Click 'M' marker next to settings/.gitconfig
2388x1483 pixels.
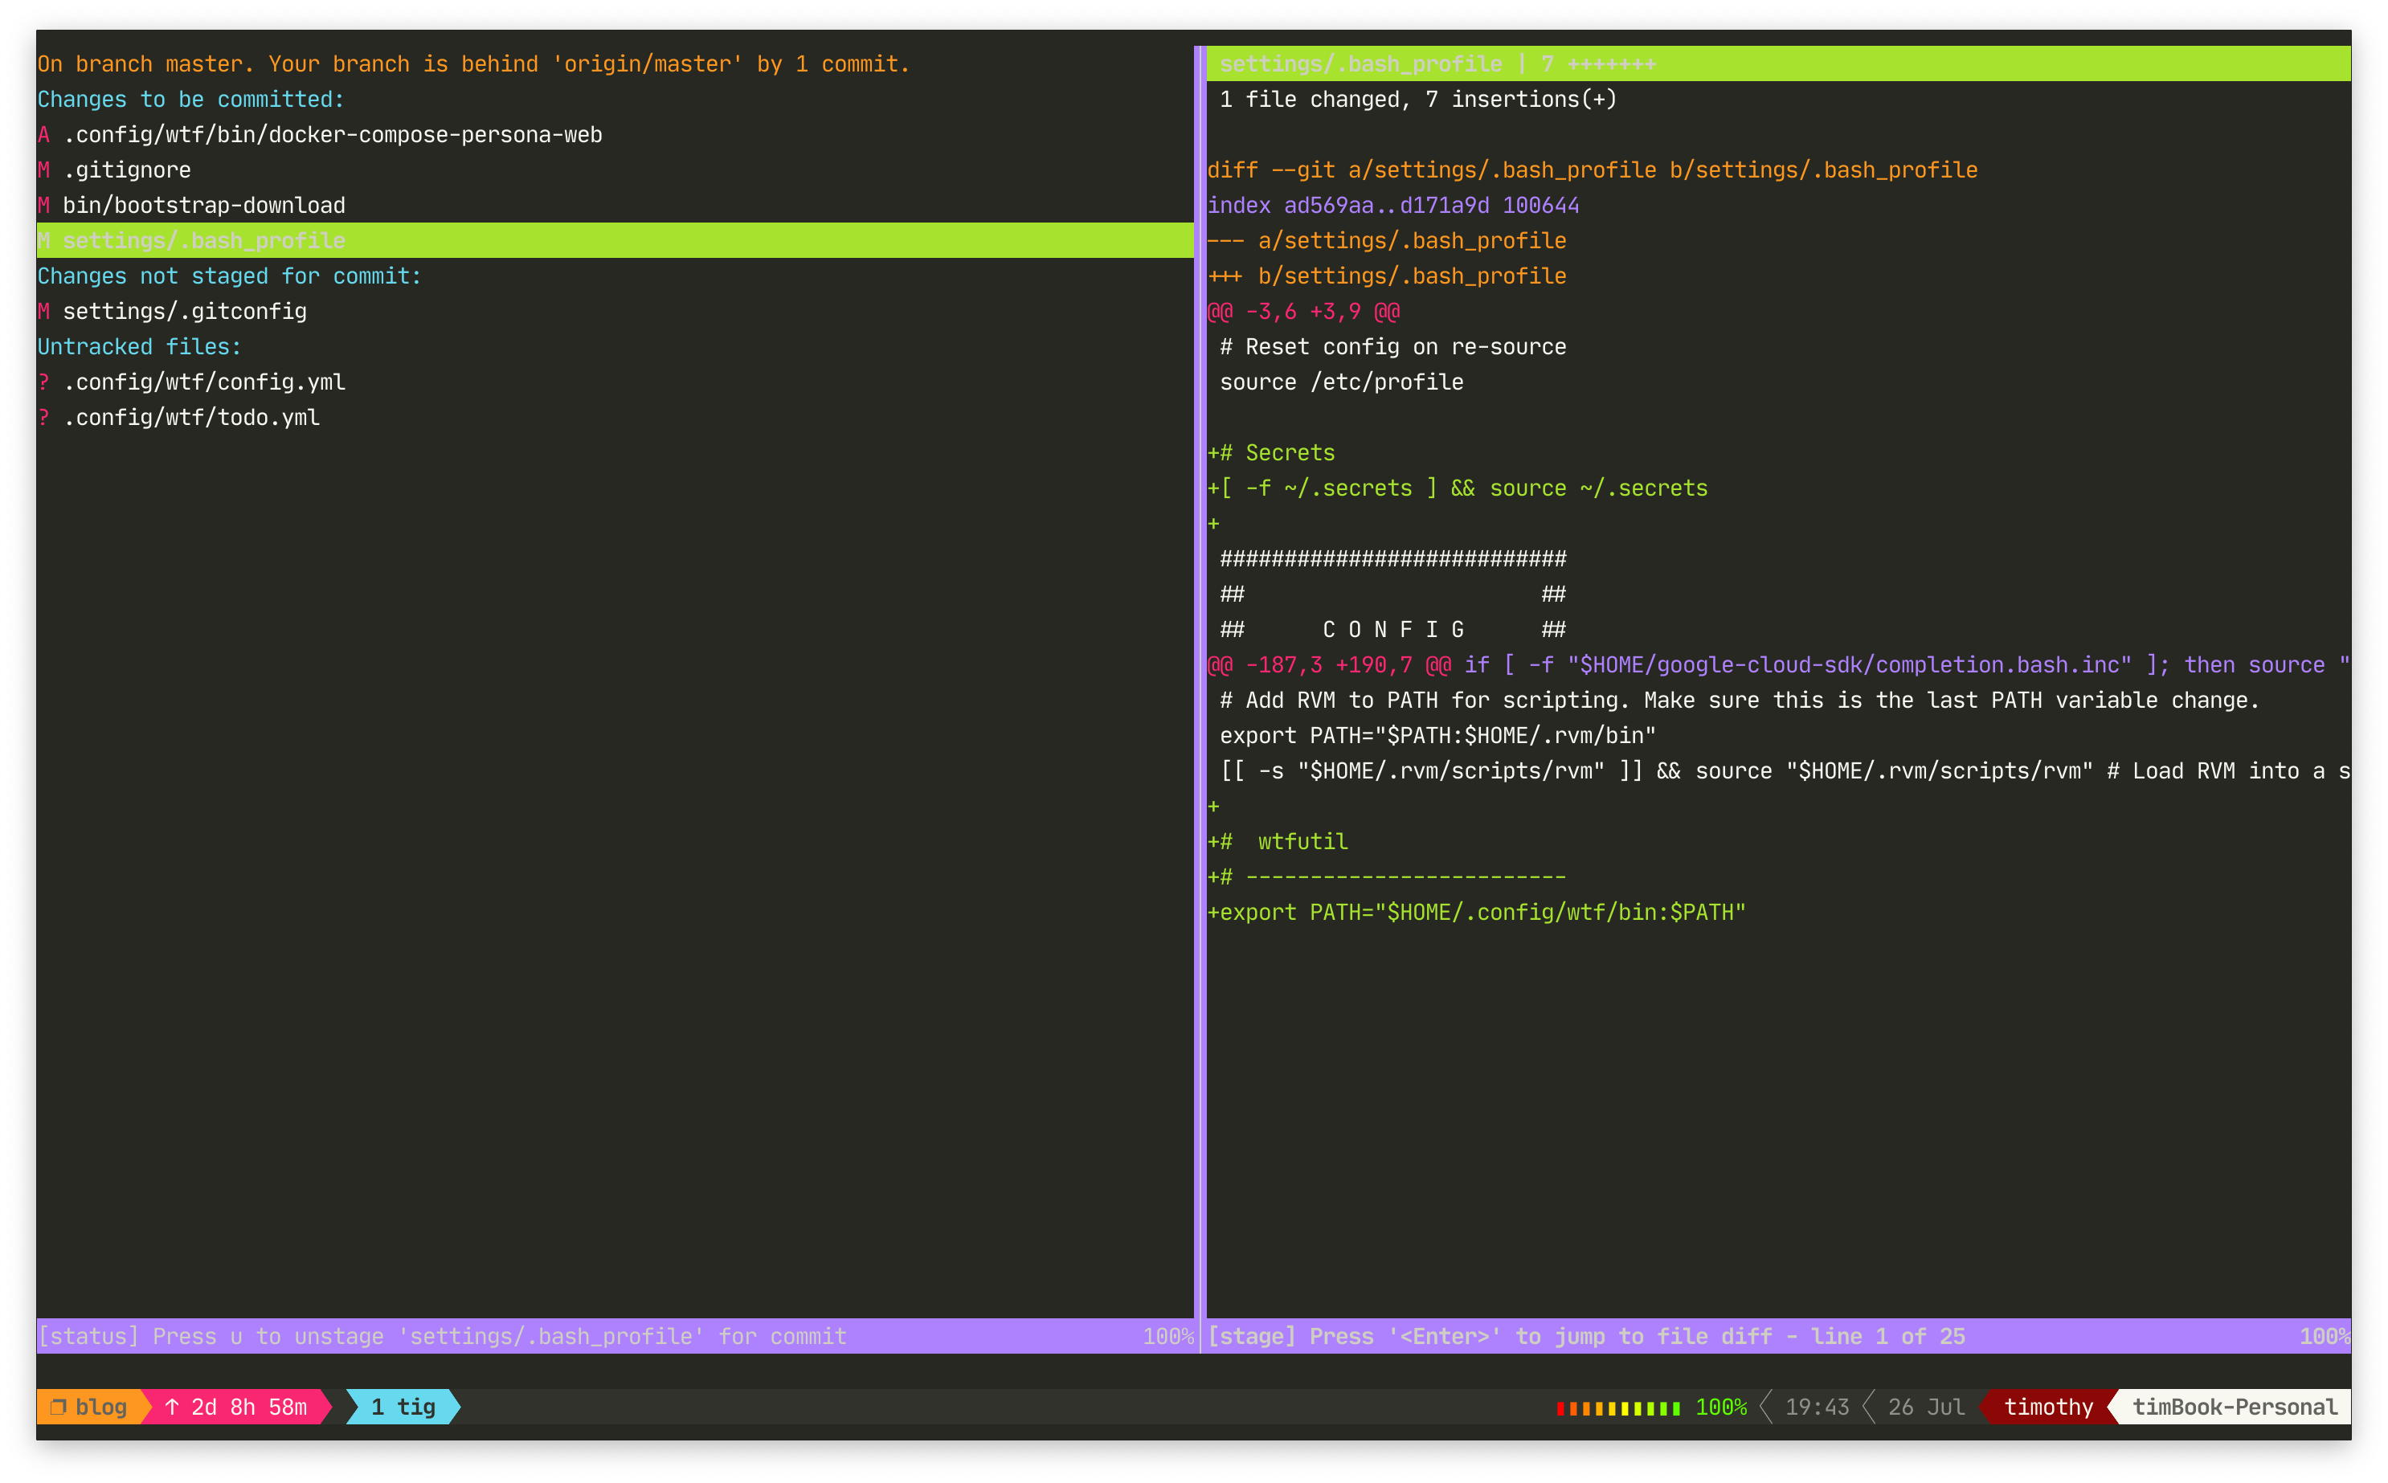point(43,311)
